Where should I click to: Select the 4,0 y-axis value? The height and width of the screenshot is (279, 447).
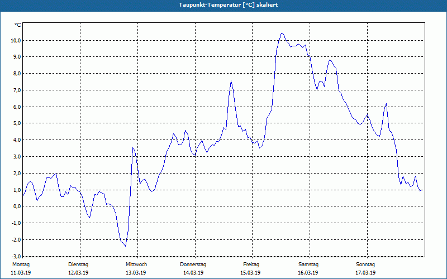pos(17,140)
